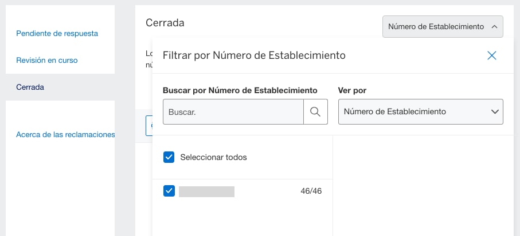Image resolution: width=520 pixels, height=236 pixels.
Task: Close the establishment number filter panel
Action: (491, 55)
